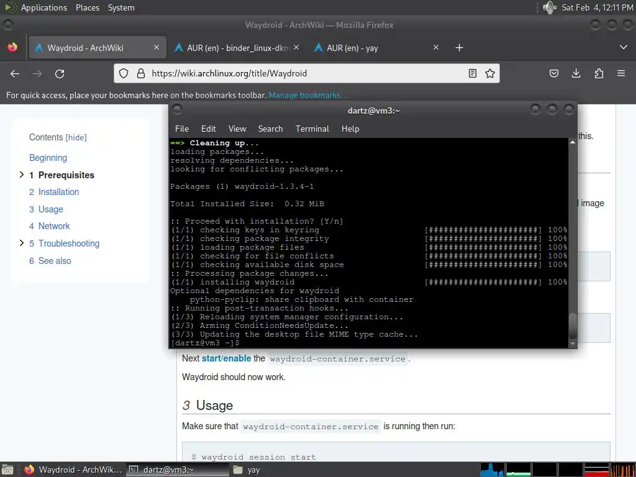Go to the Prerequisites section
The width and height of the screenshot is (636, 477).
click(61, 175)
